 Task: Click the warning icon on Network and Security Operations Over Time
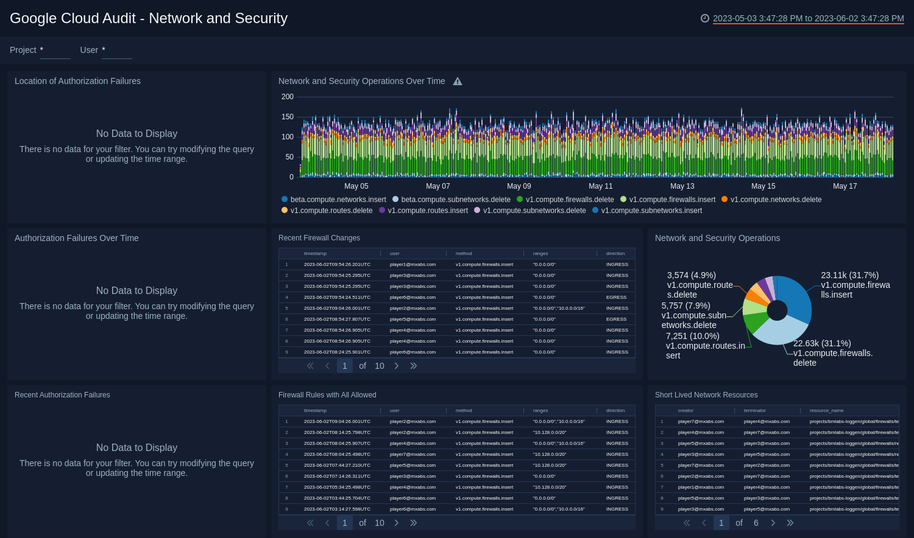[x=458, y=81]
